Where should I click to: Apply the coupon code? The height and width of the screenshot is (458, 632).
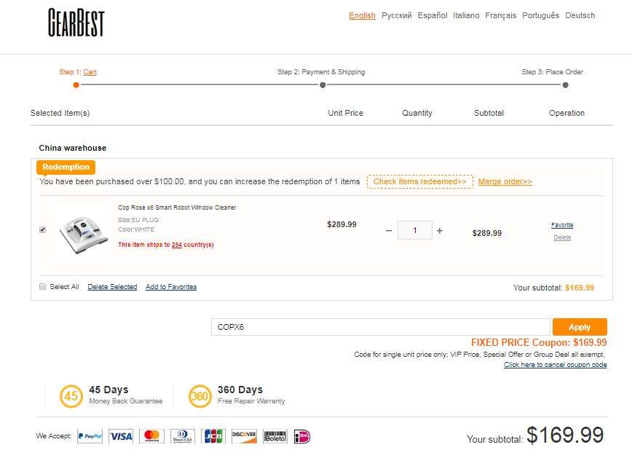point(580,327)
